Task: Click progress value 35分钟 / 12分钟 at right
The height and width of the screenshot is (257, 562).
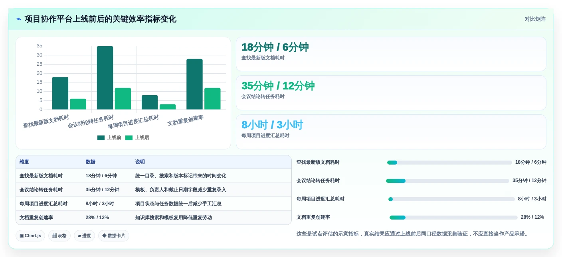Action: tap(530, 181)
